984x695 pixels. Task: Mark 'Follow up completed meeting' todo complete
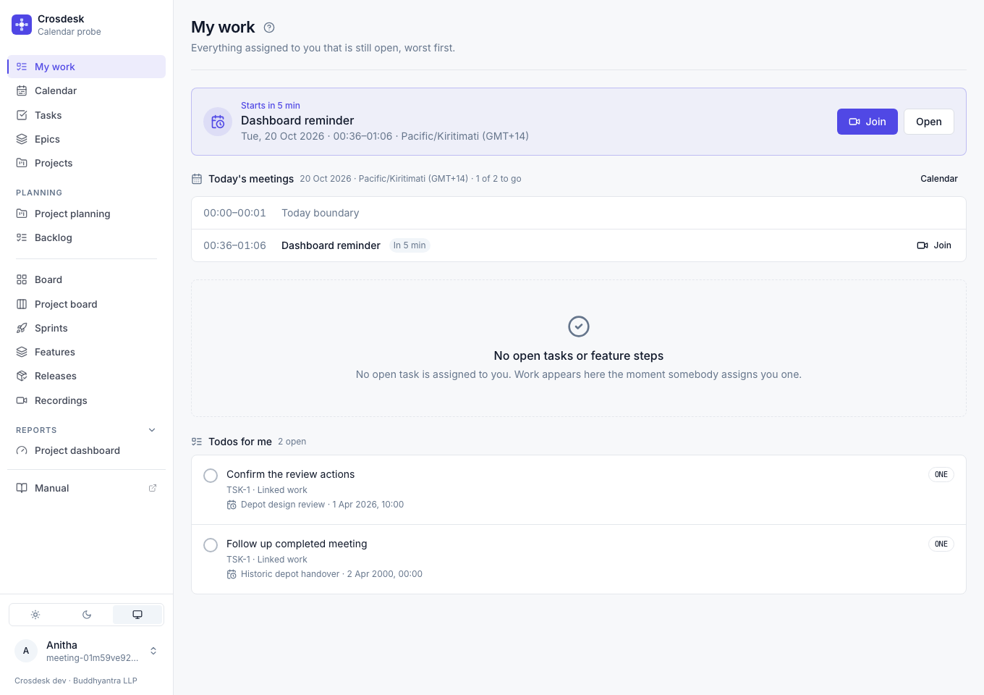[211, 545]
